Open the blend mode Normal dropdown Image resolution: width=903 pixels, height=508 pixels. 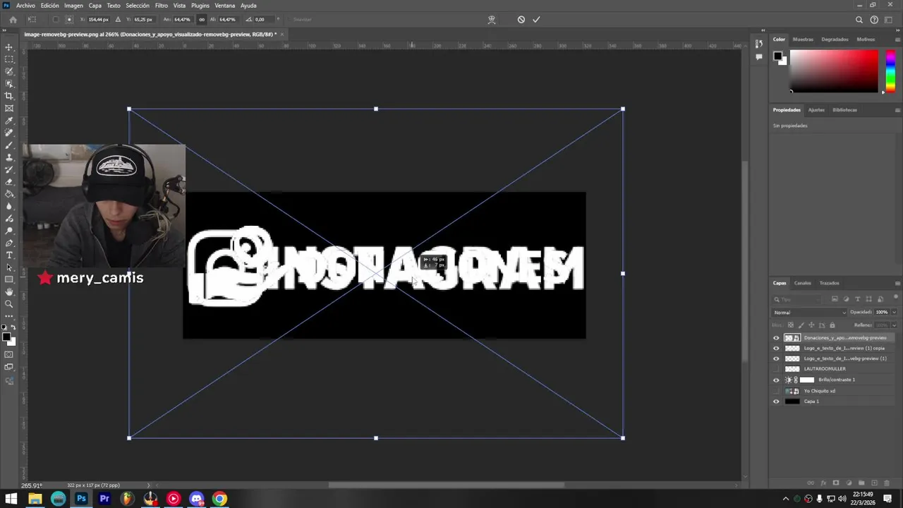(809, 312)
